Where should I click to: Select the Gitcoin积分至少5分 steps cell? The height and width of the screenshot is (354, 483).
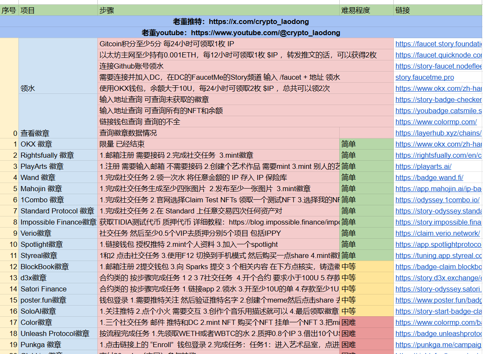click(x=245, y=44)
